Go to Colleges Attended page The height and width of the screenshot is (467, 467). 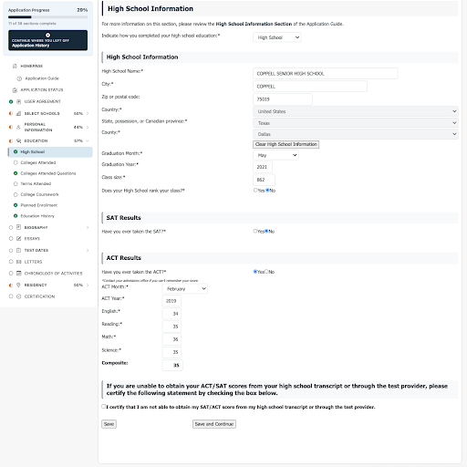(38, 162)
